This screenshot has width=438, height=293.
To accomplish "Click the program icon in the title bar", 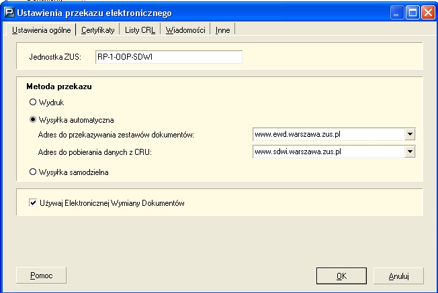I will click(x=9, y=13).
